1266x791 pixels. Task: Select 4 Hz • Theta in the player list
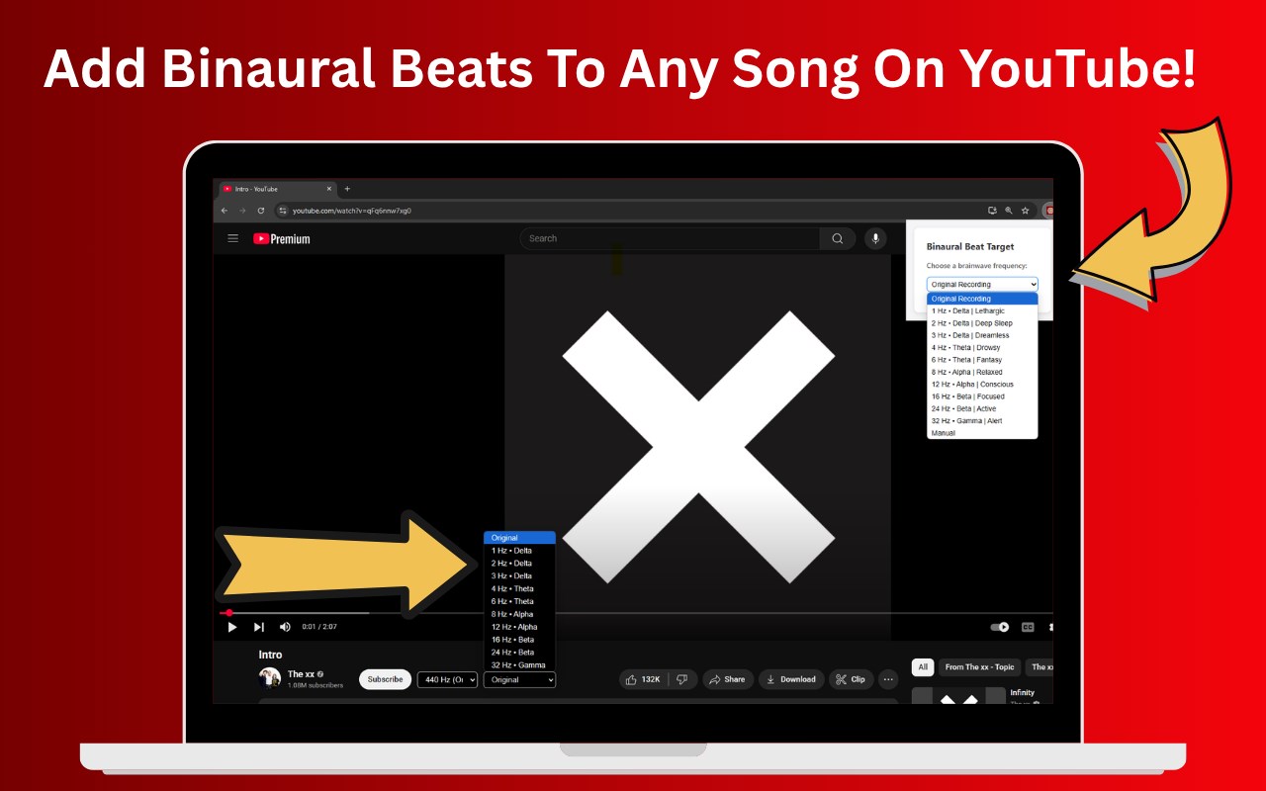(519, 588)
